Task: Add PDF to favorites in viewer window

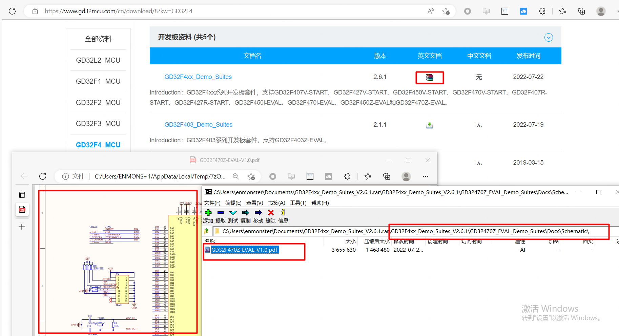Action: pos(251,176)
